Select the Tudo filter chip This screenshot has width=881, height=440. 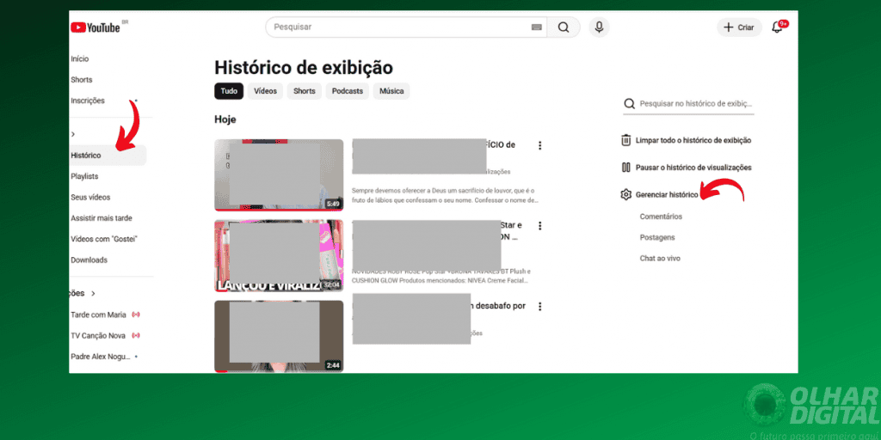tap(229, 91)
